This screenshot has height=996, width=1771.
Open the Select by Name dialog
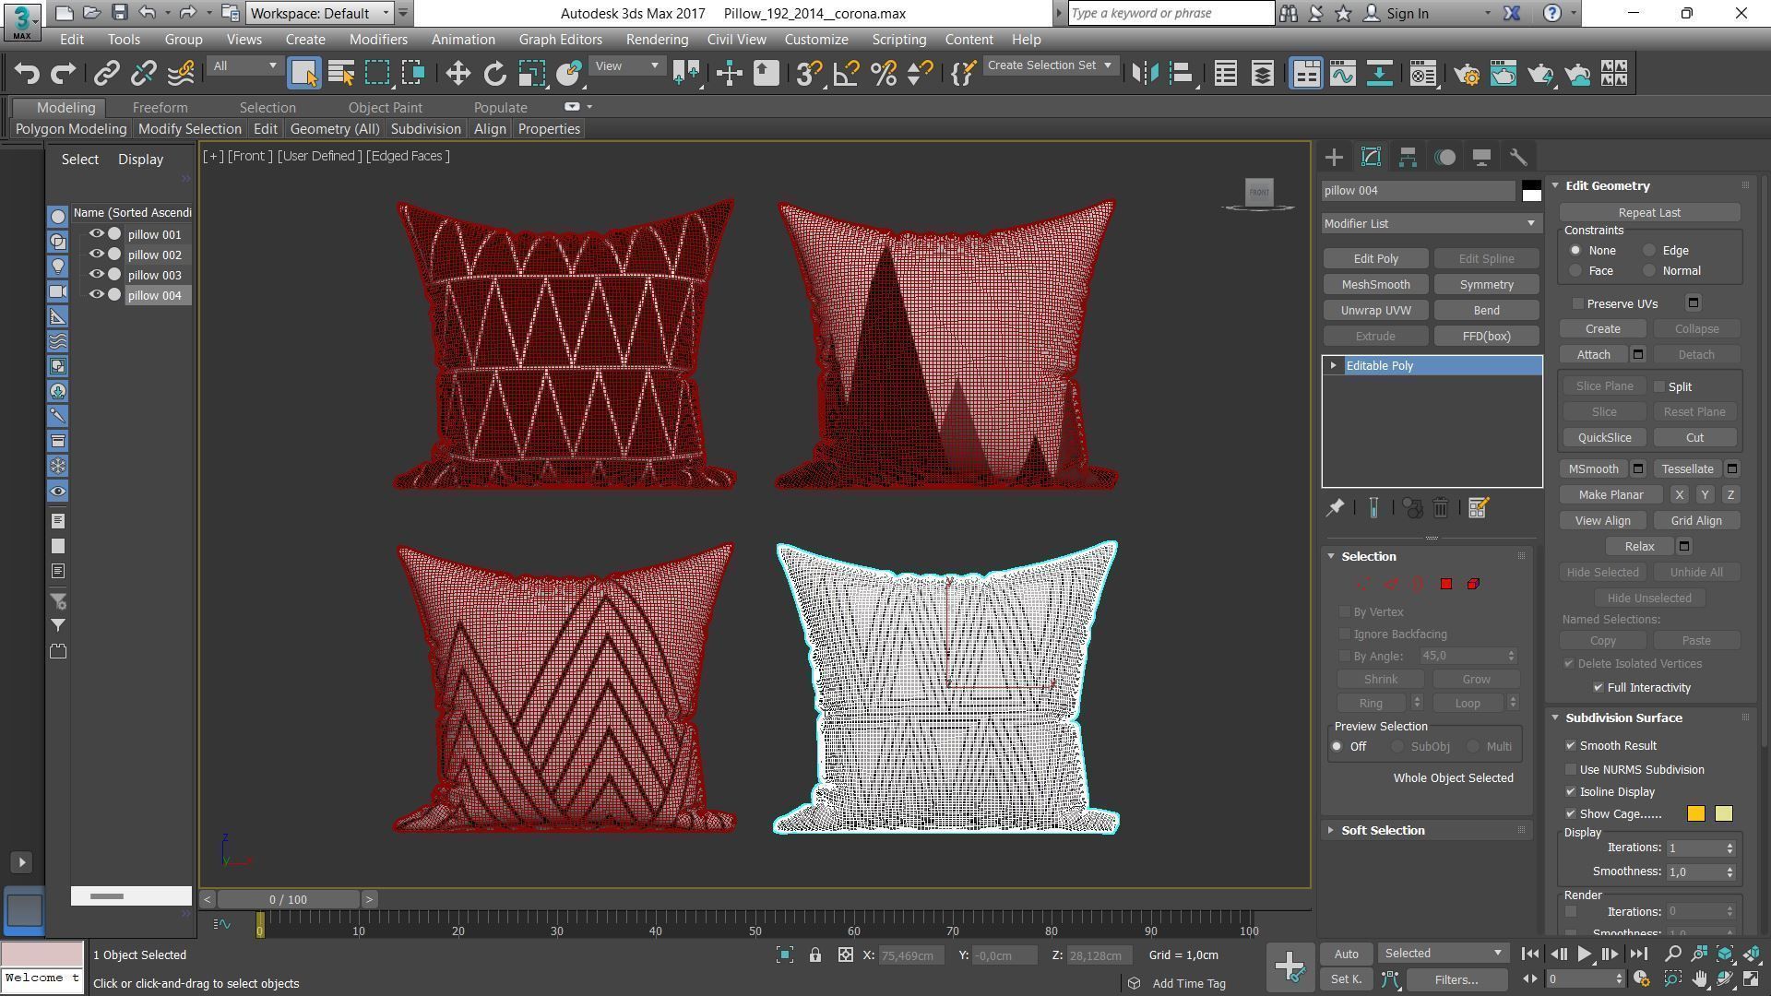pyautogui.click(x=341, y=73)
